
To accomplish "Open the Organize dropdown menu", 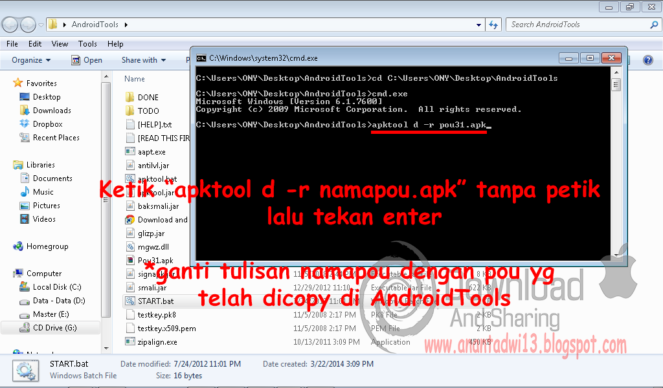I will 31,60.
